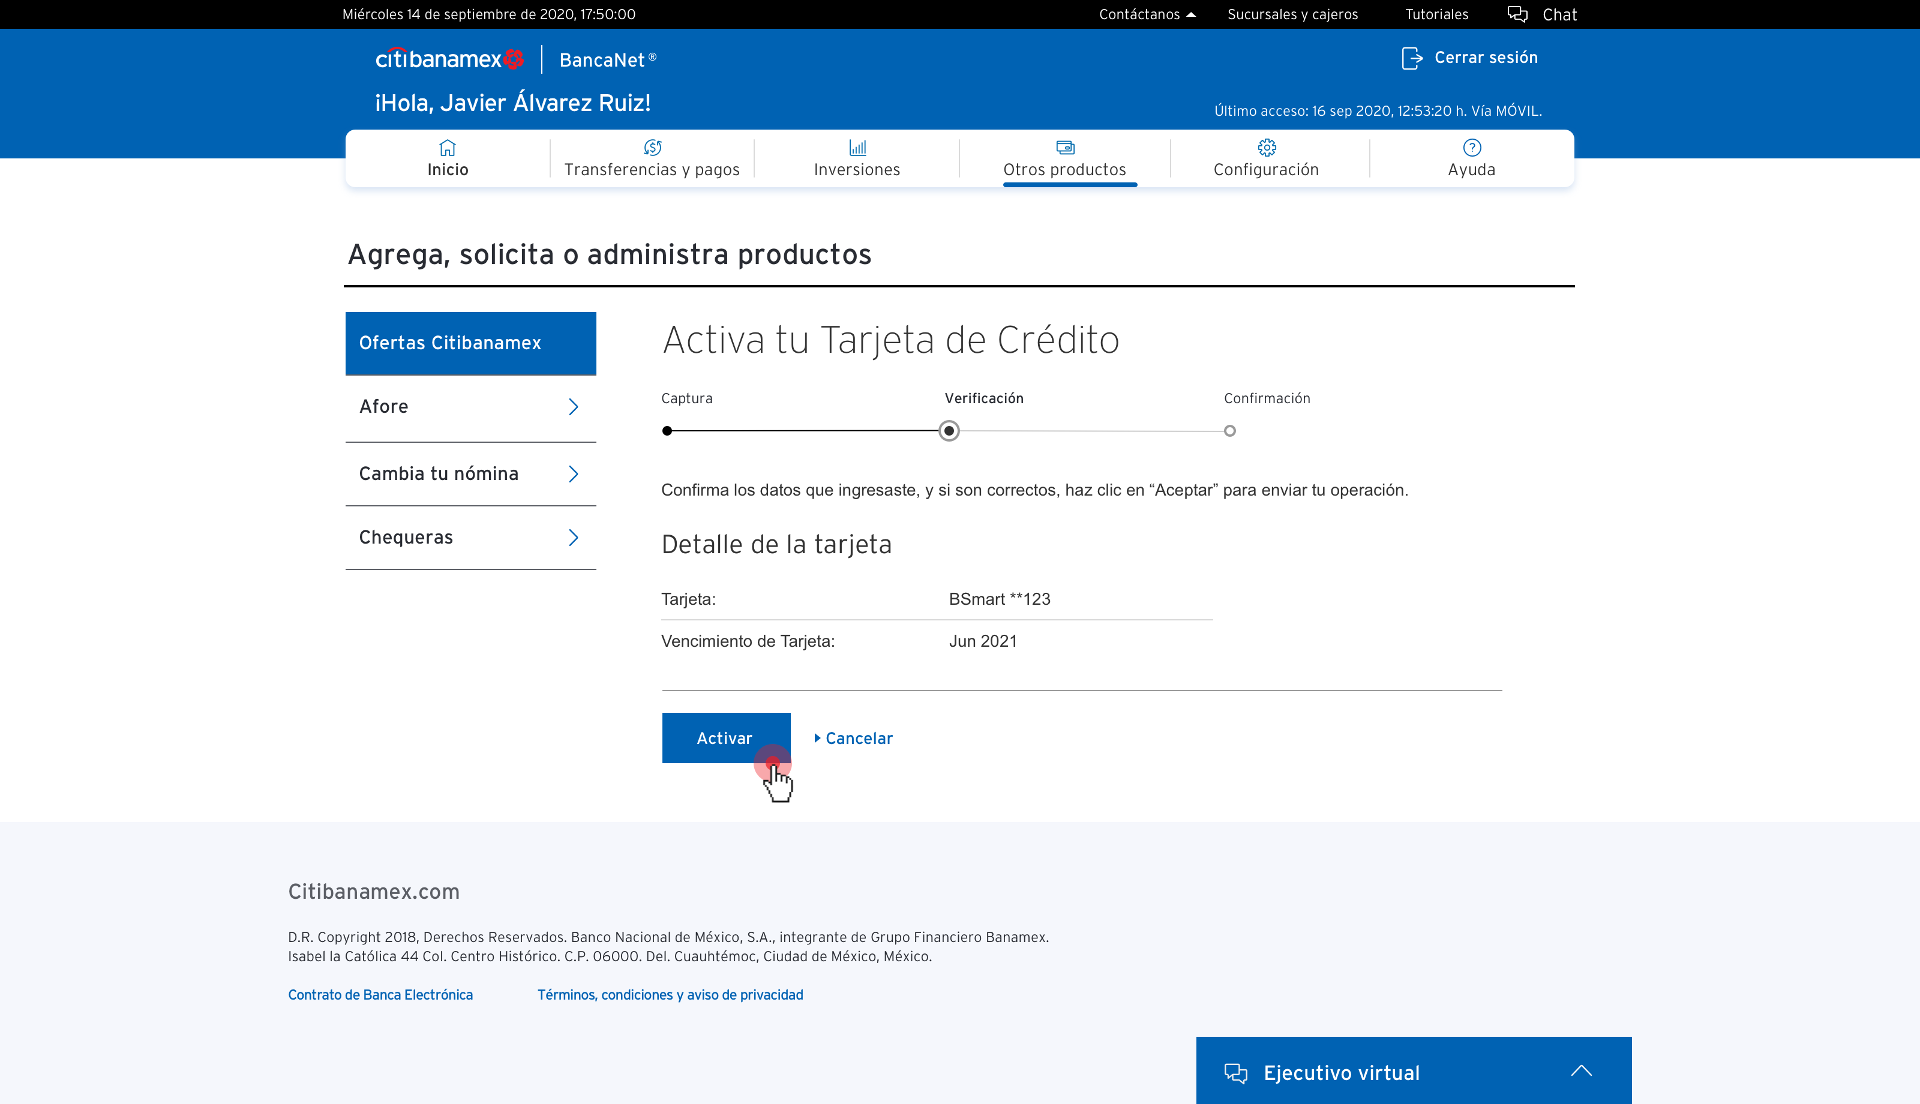Click the Configuración gear icon
Screen dimensions: 1920x1104
point(1267,147)
